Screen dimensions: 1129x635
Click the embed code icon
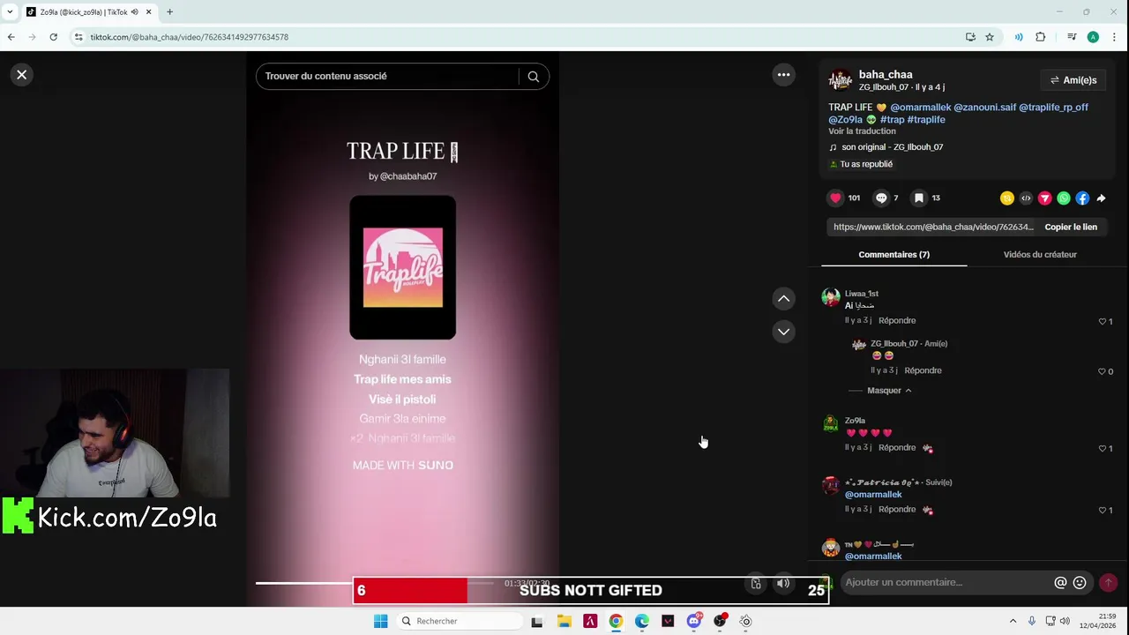tap(1026, 198)
